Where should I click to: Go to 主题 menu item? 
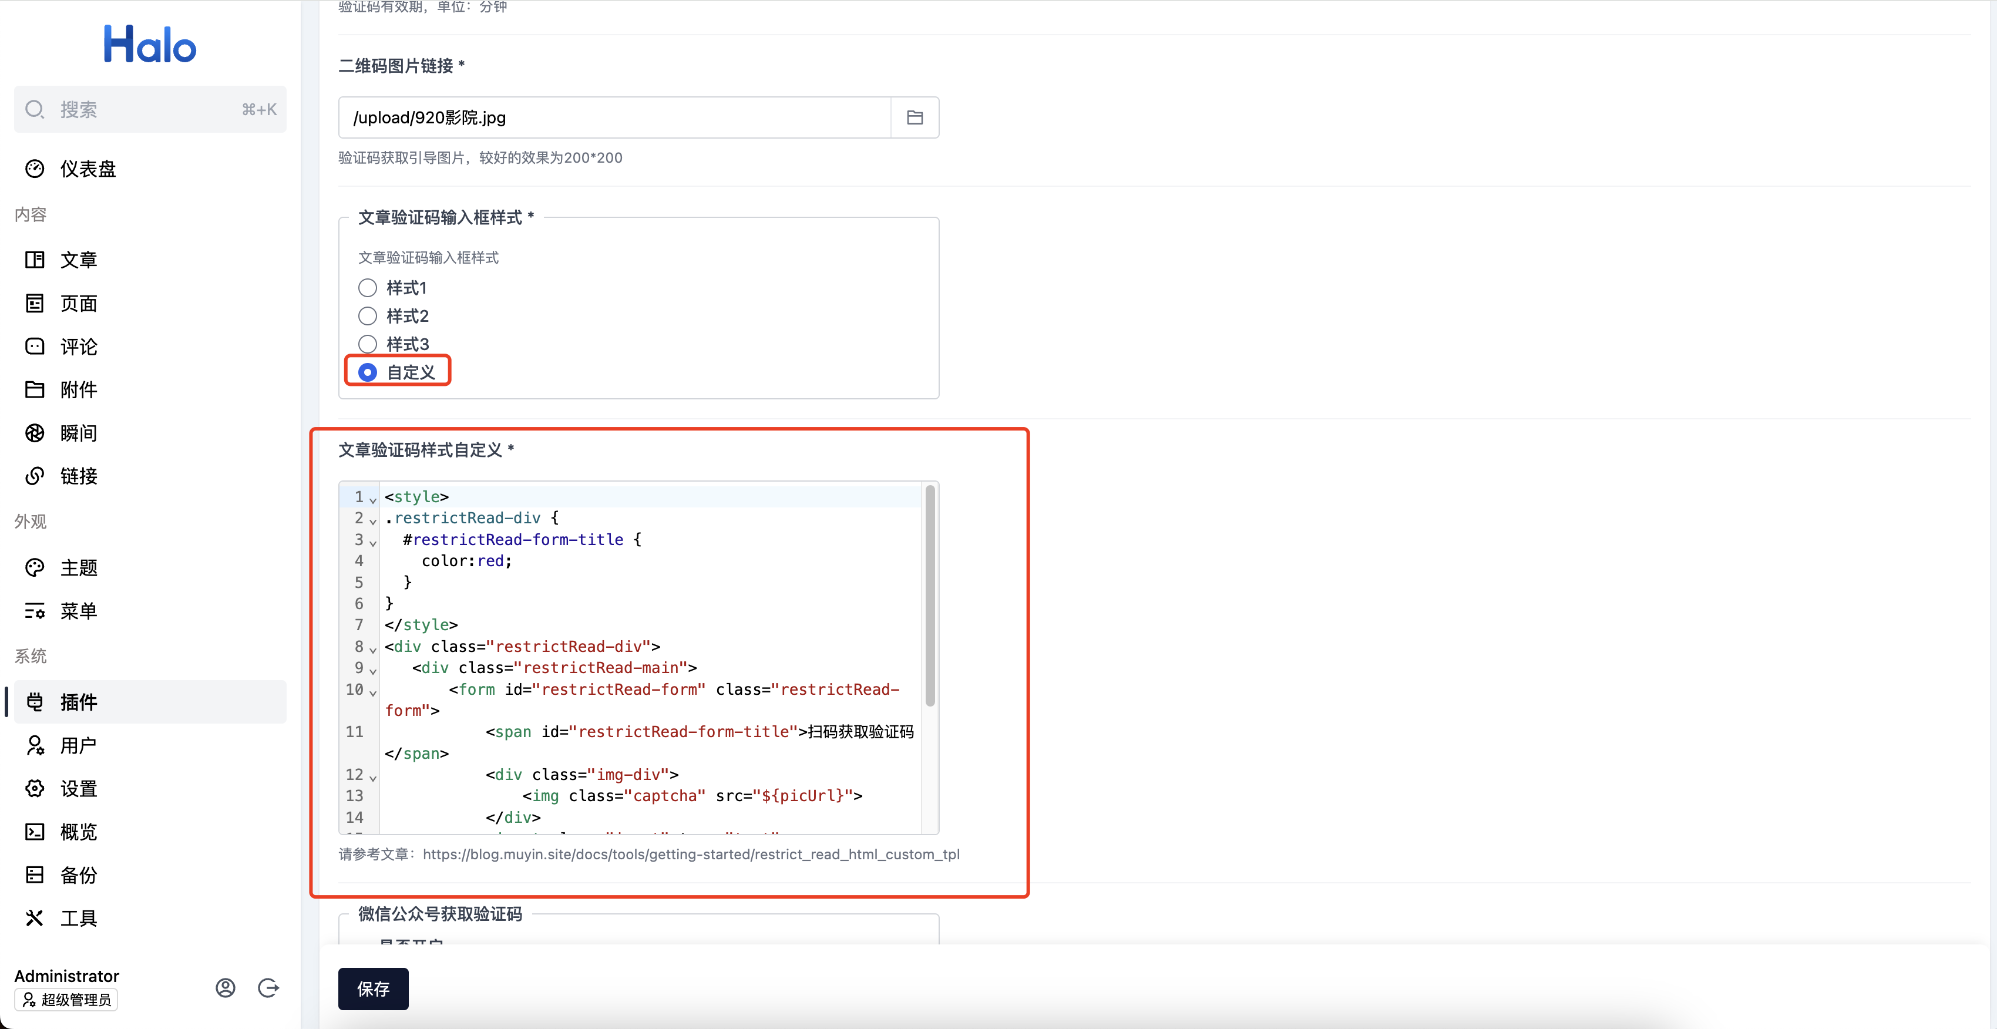150,567
